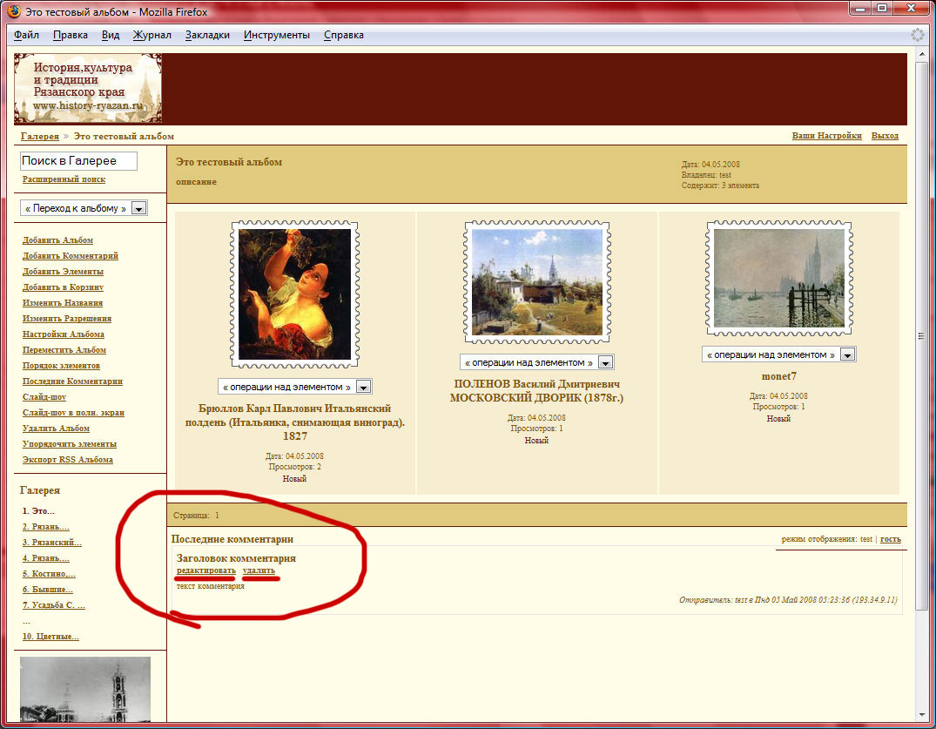
Task: Click Упорядочить элементы link
Action: click(x=70, y=443)
